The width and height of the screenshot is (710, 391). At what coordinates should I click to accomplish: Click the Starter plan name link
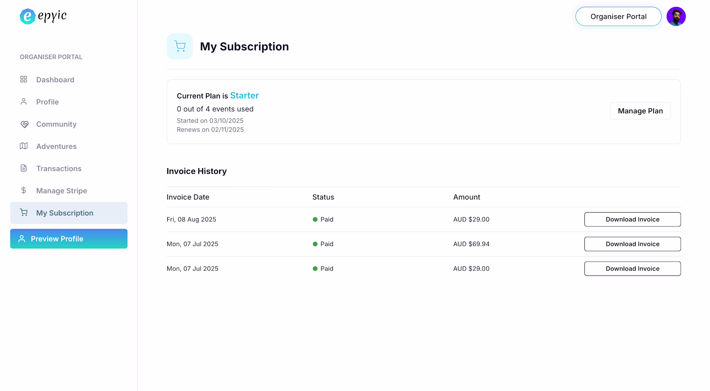click(x=244, y=96)
